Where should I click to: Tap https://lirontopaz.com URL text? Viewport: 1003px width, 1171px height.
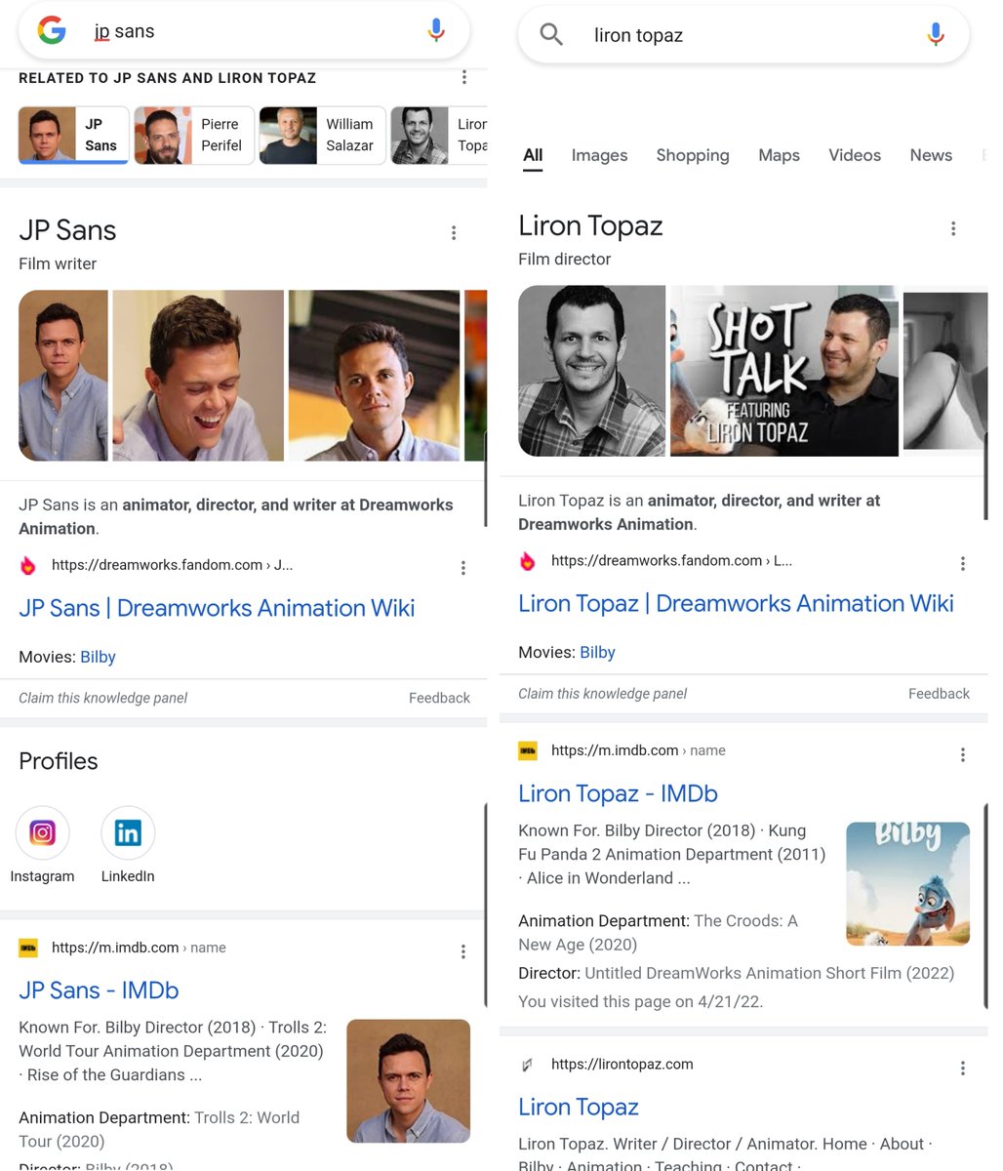point(622,1065)
